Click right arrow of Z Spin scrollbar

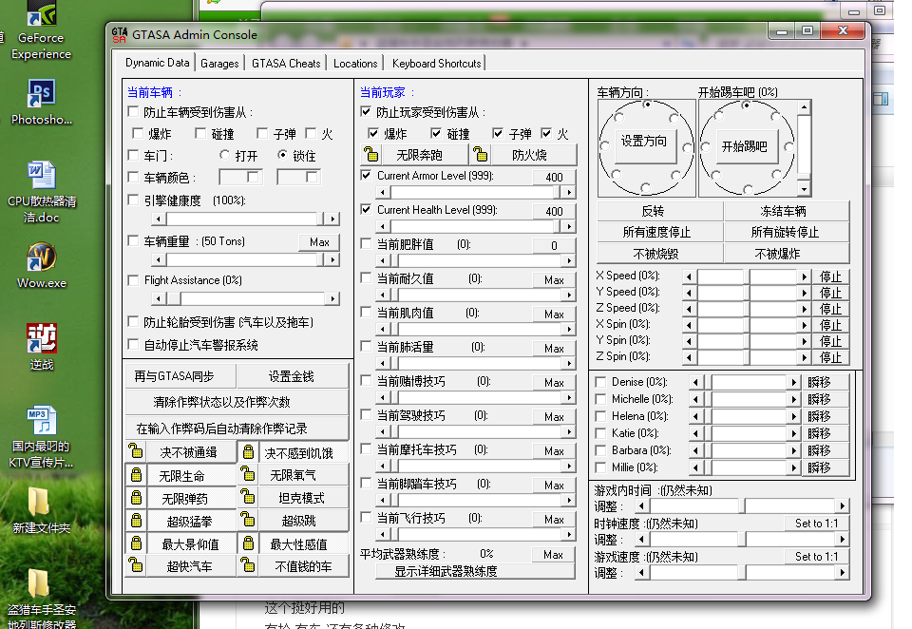(805, 357)
